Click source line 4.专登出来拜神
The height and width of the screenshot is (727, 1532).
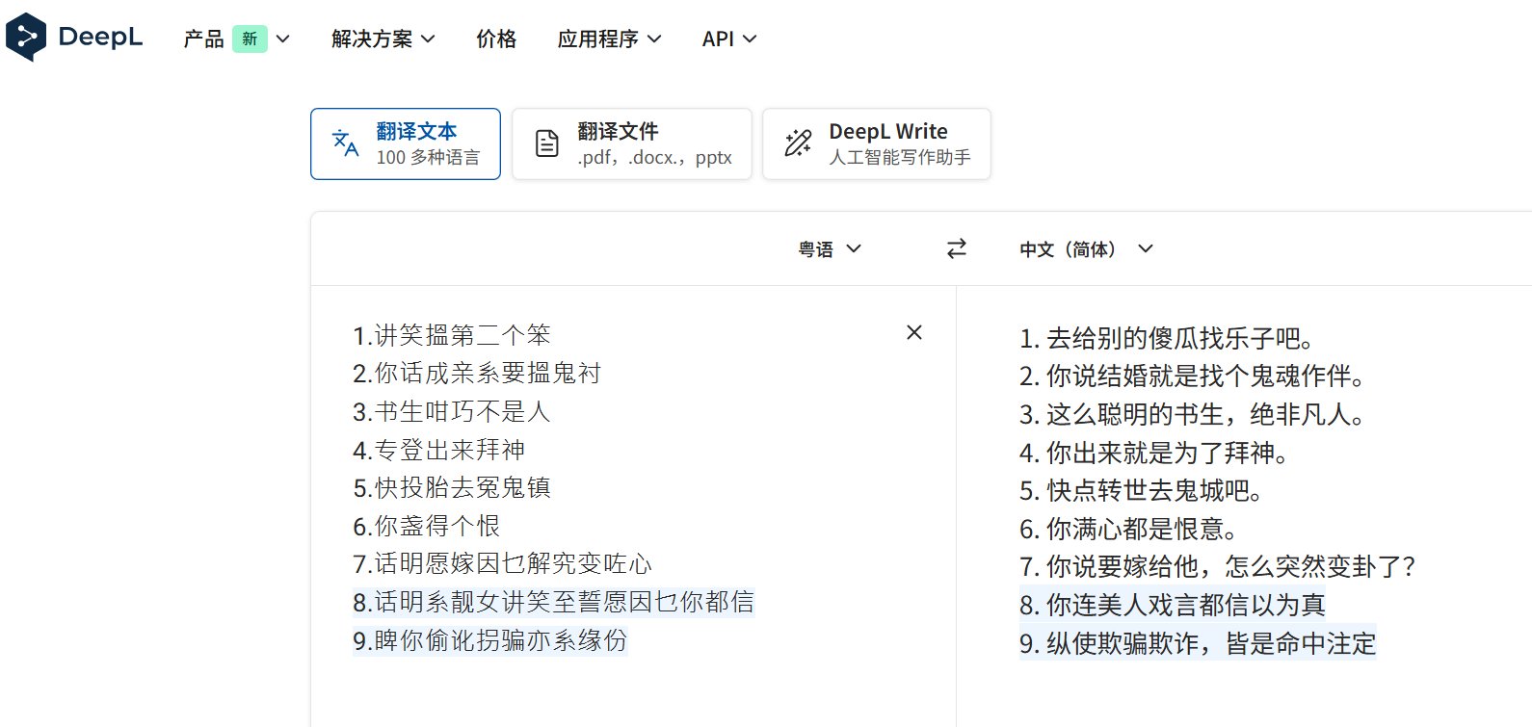[x=439, y=450]
